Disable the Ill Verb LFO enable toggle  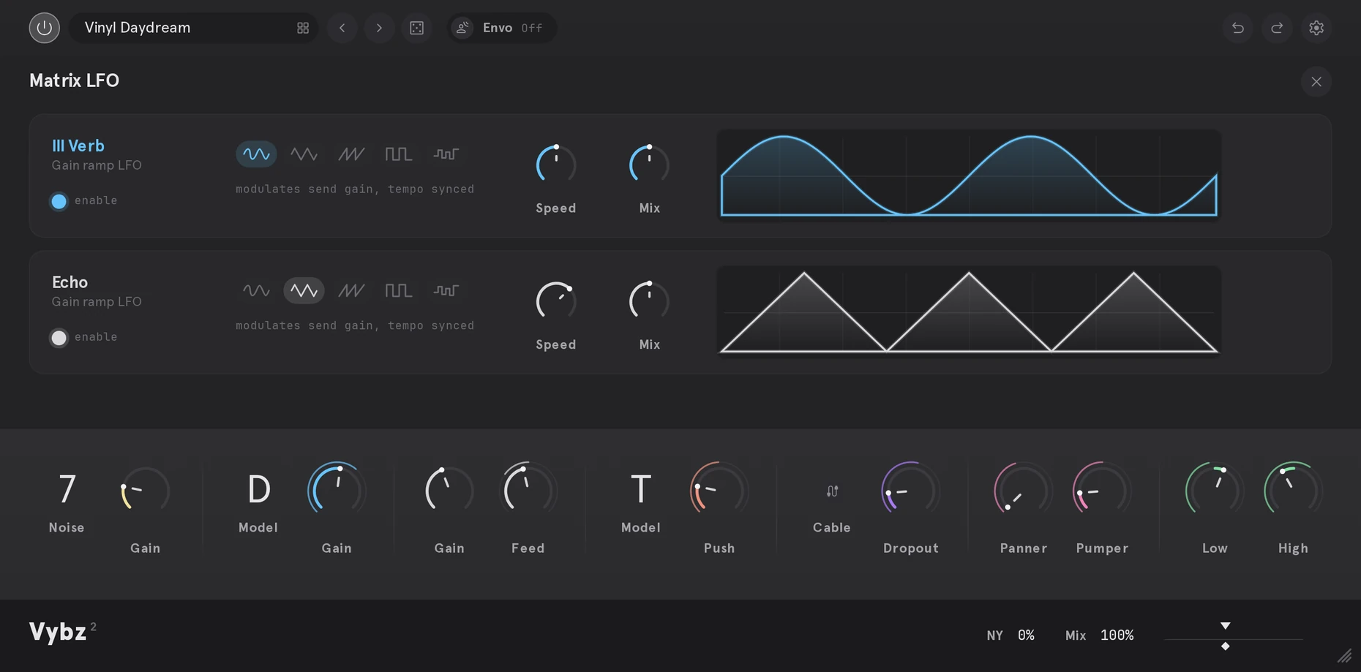tap(59, 200)
